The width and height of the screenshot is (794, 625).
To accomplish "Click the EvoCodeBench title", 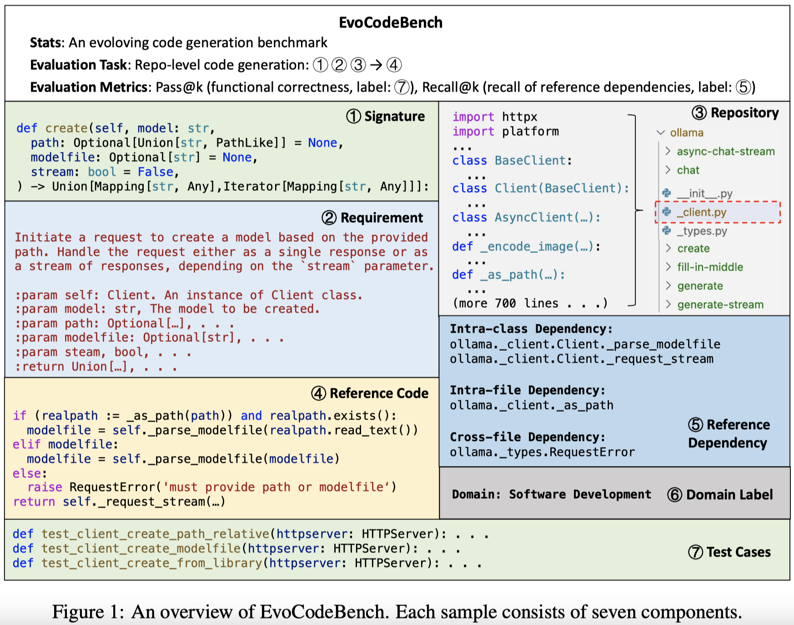I will point(391,22).
